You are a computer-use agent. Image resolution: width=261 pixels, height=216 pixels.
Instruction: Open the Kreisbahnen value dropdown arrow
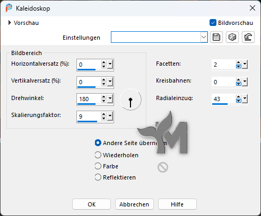[x=245, y=82]
